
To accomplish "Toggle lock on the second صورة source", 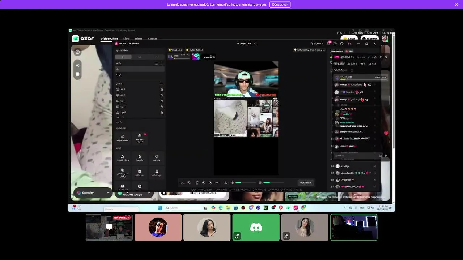I will [x=162, y=107].
